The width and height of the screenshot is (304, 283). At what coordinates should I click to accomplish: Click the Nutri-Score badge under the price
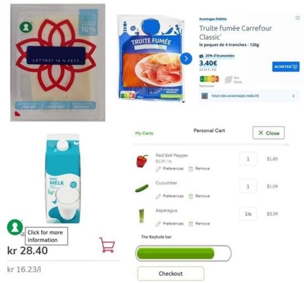pos(209,79)
